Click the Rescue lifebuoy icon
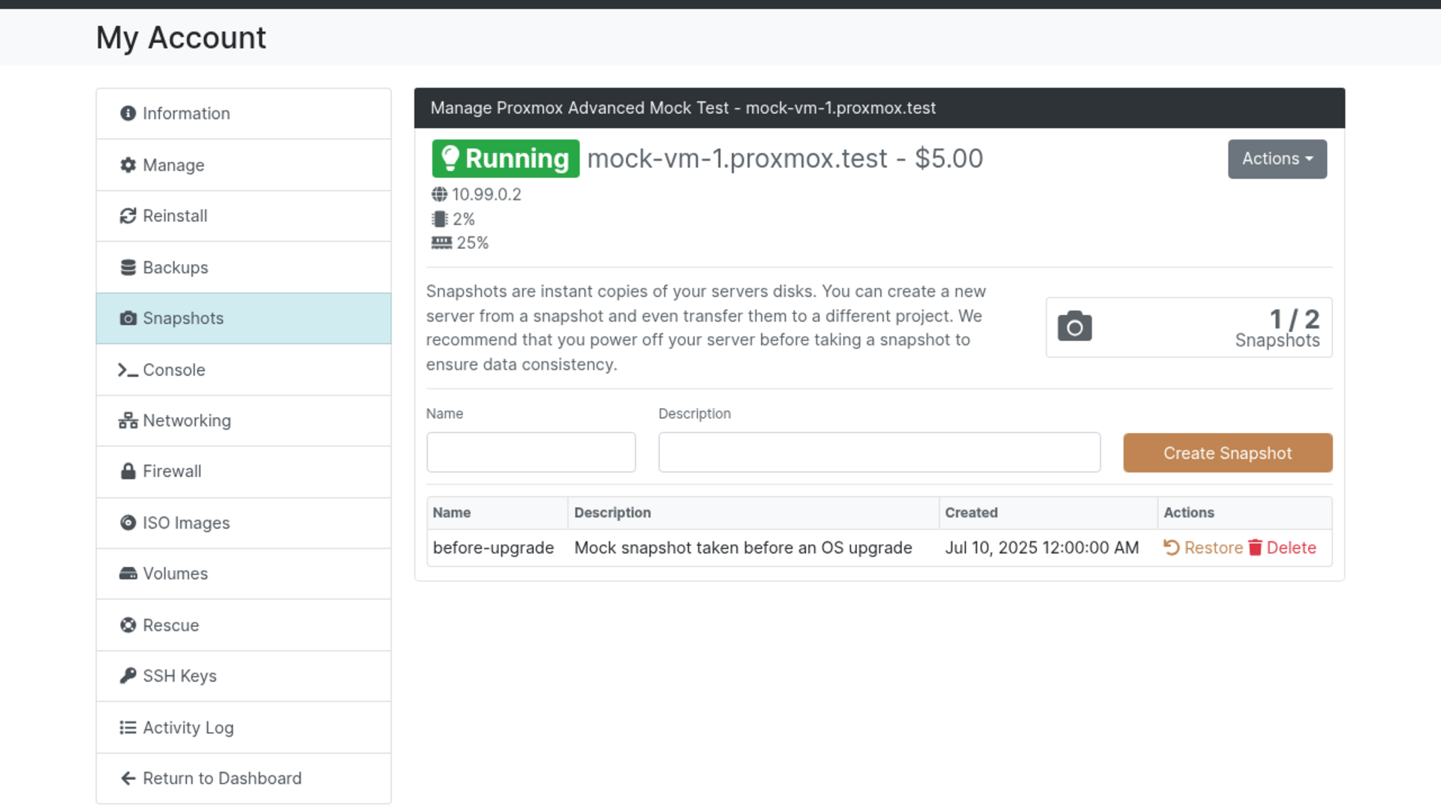 pyautogui.click(x=128, y=625)
